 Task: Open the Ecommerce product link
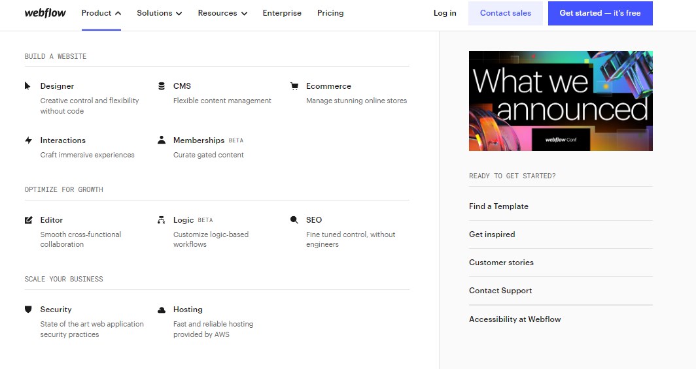pos(328,86)
